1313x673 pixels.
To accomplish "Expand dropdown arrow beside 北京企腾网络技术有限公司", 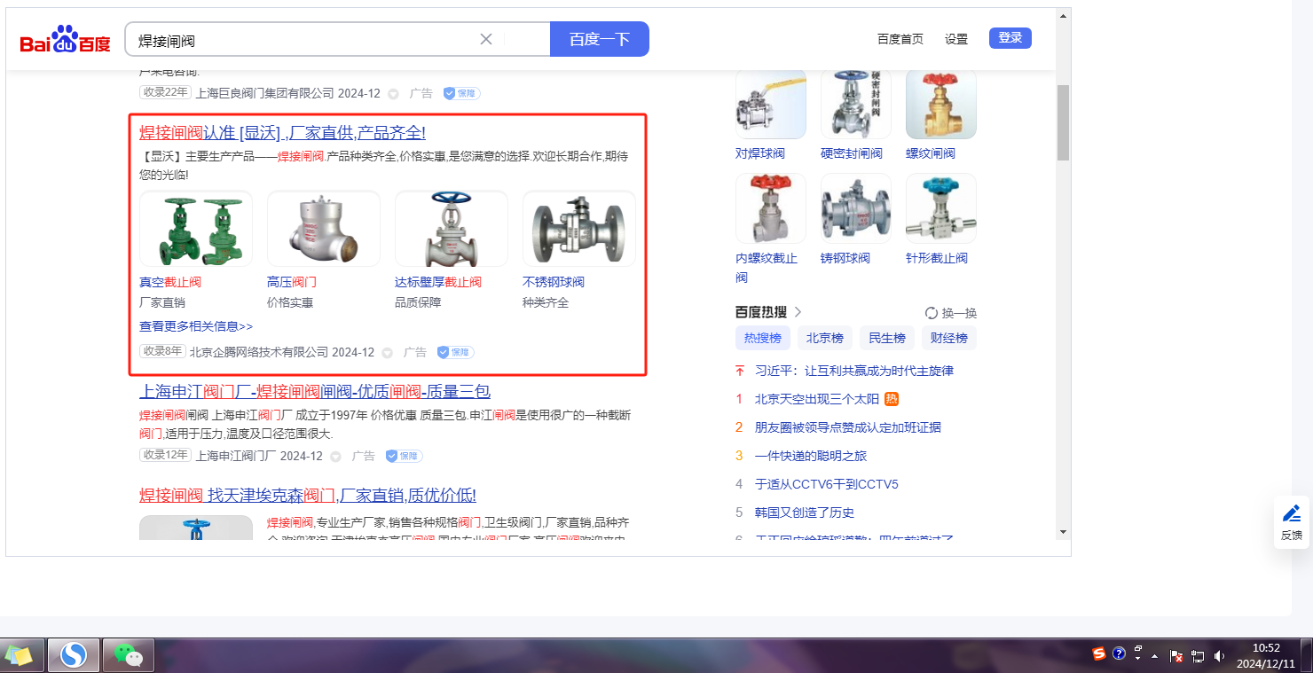I will tap(387, 353).
